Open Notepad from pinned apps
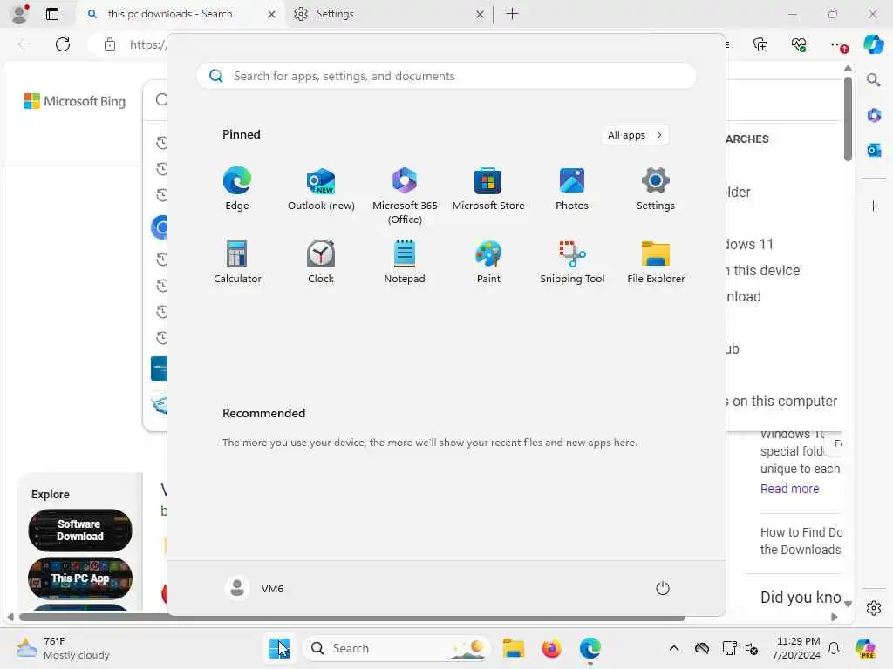Viewport: 893px width, 669px height. pos(405,261)
